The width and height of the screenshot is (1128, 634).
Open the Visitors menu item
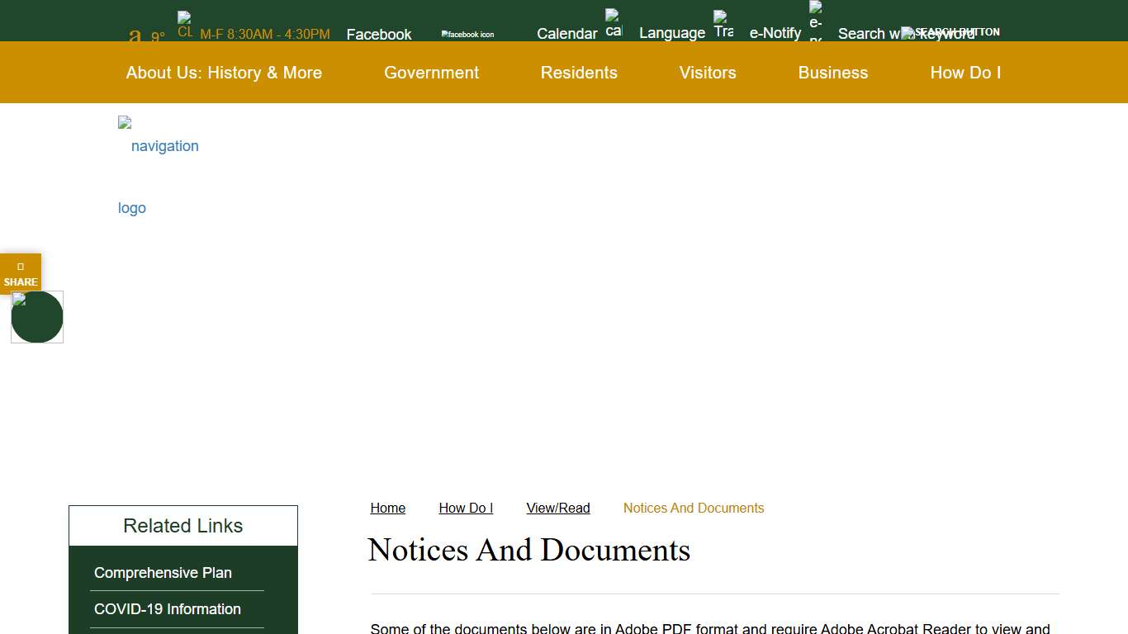[708, 73]
